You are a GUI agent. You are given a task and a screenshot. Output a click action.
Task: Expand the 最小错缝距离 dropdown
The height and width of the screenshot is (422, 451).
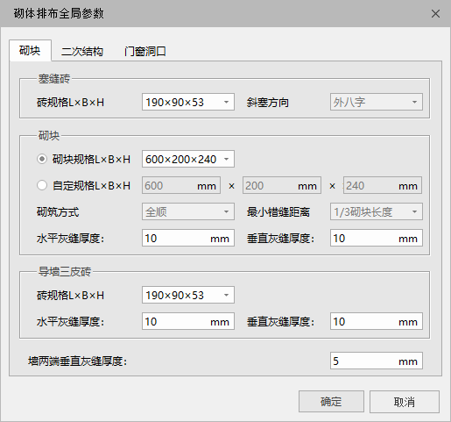coord(377,211)
